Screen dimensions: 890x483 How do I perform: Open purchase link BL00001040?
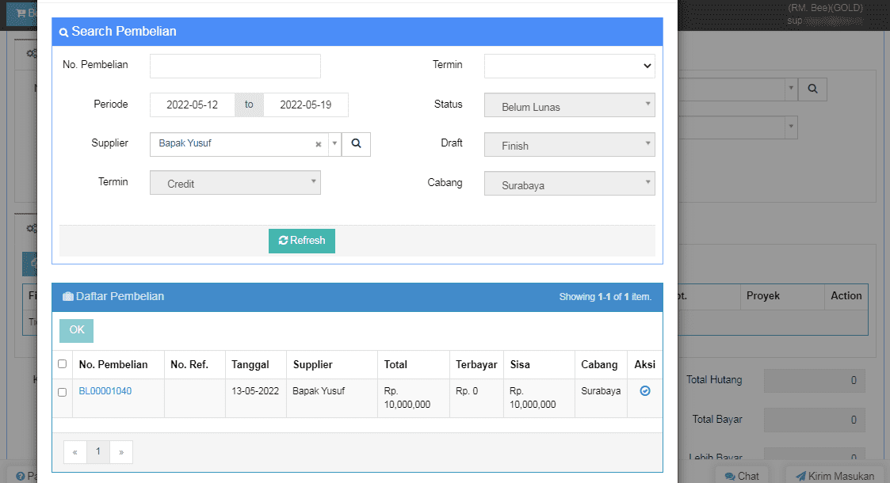(105, 390)
